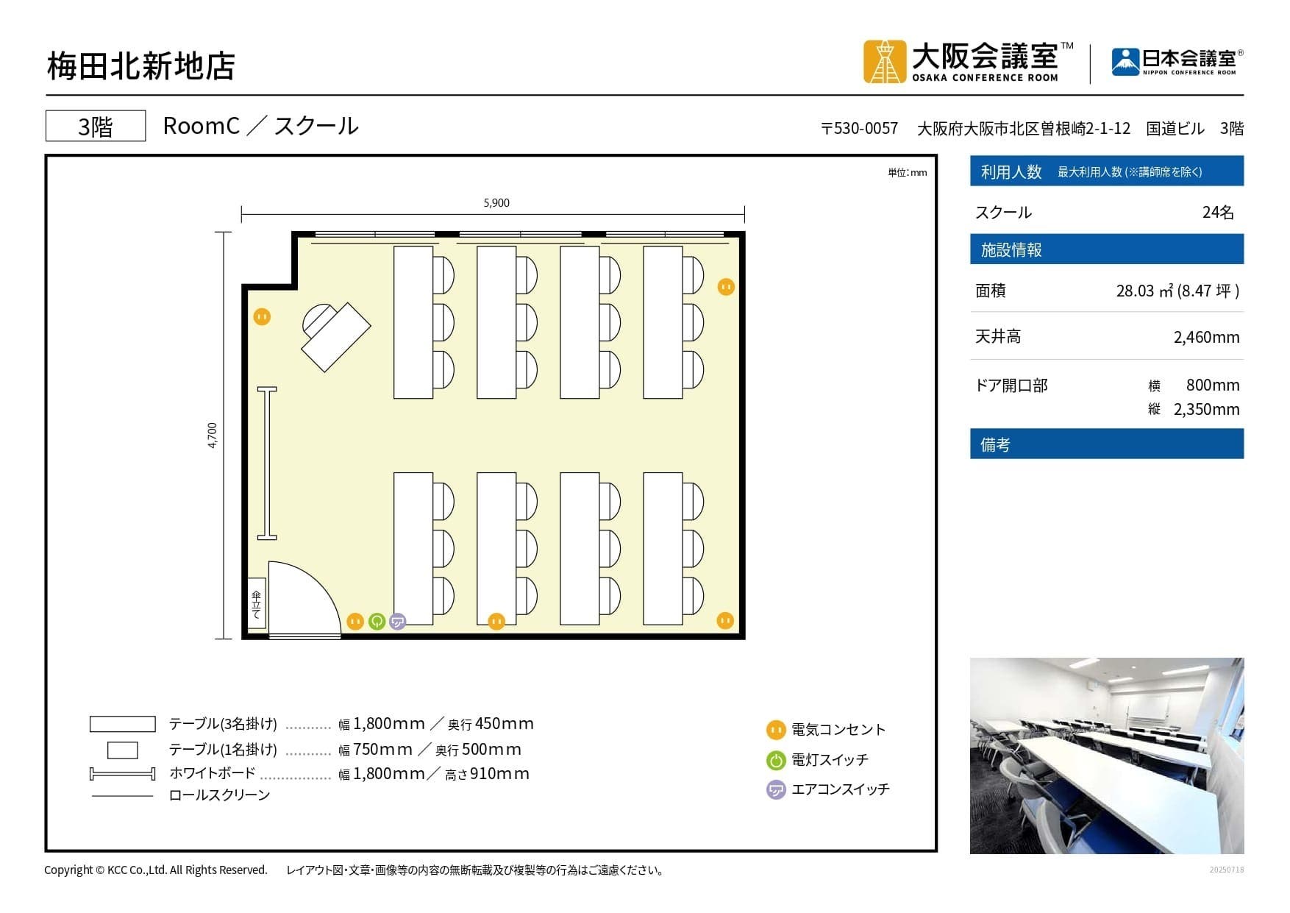Click the スクール 24名 capacity row
Screen dimensions: 1290x913
(1106, 213)
